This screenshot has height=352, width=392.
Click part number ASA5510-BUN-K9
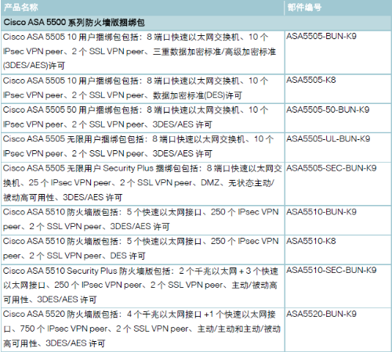(x=321, y=212)
